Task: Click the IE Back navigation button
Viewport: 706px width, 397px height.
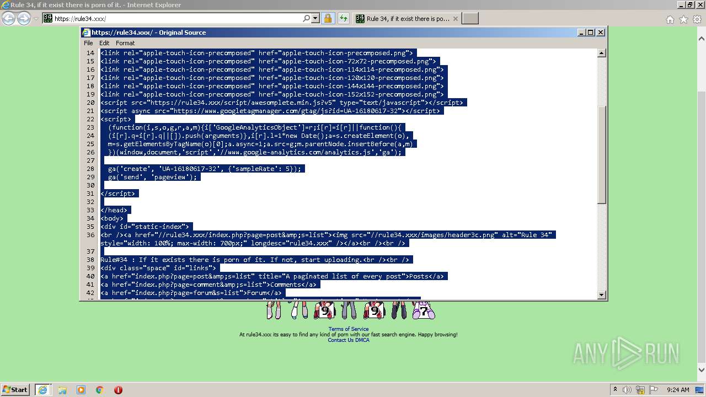Action: pyautogui.click(x=9, y=19)
